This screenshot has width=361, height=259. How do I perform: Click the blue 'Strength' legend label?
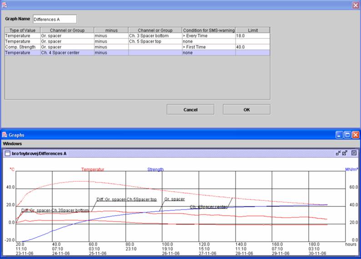pos(155,169)
